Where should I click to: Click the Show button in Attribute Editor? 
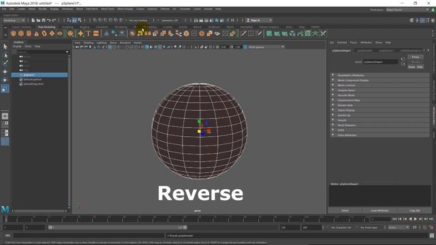click(411, 67)
